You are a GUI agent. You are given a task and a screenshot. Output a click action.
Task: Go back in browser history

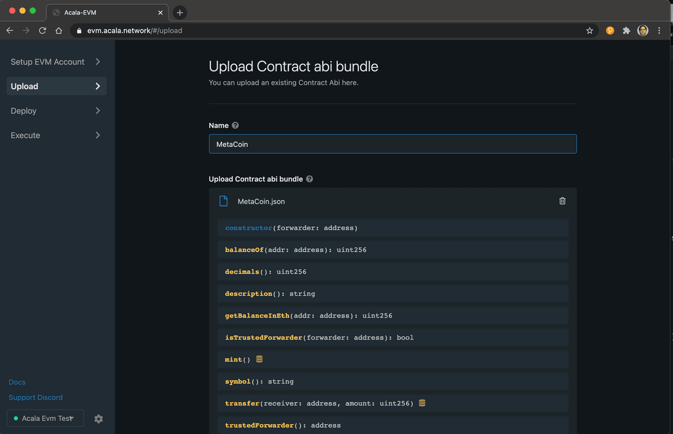coord(10,30)
